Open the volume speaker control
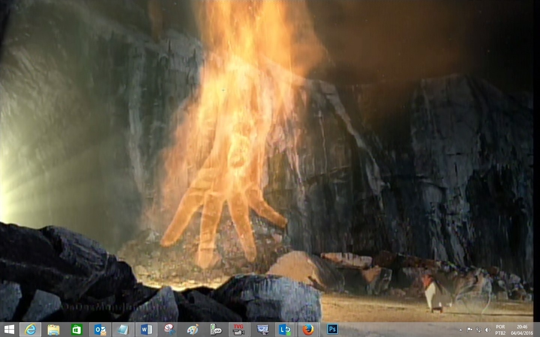The height and width of the screenshot is (337, 540). coord(488,330)
